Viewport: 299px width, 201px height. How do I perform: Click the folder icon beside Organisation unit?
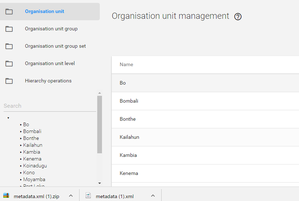9,12
